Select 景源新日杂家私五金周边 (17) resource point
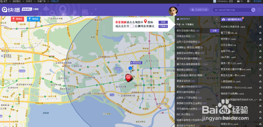 coord(191,103)
